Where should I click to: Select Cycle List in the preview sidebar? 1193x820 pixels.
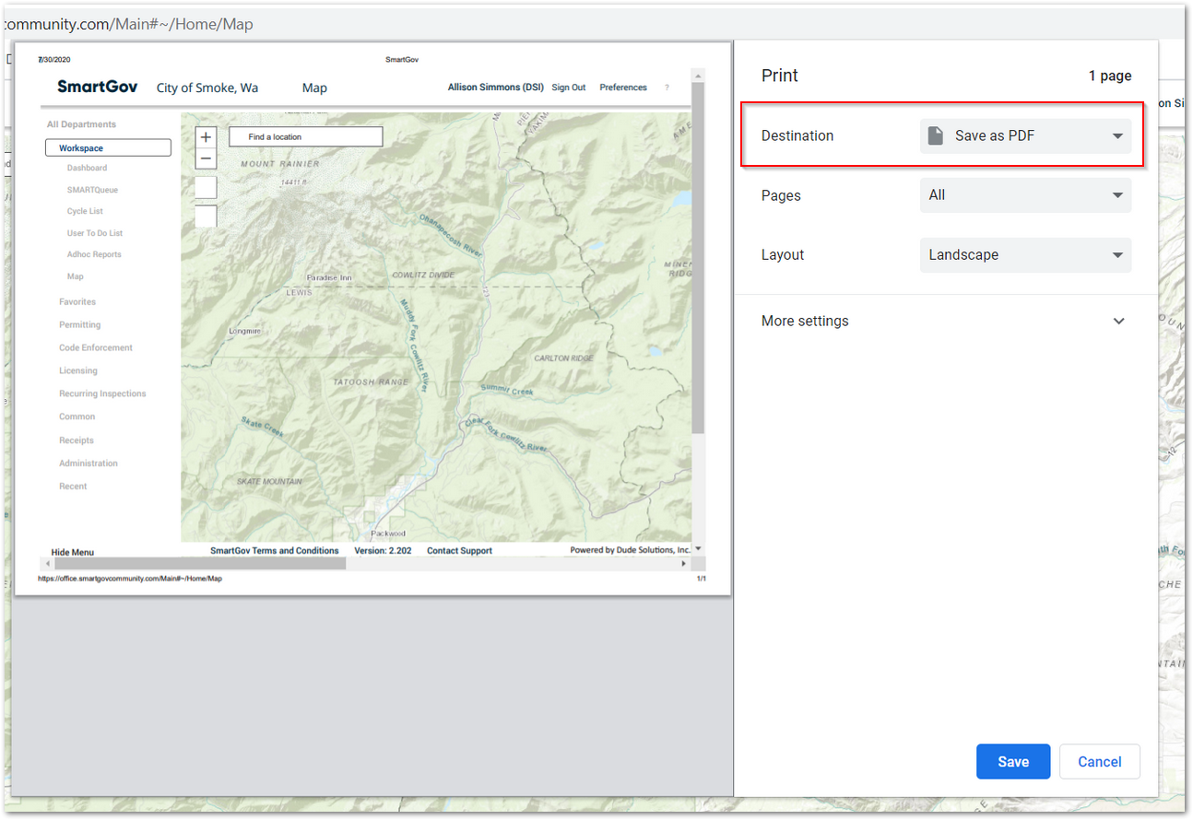point(85,212)
